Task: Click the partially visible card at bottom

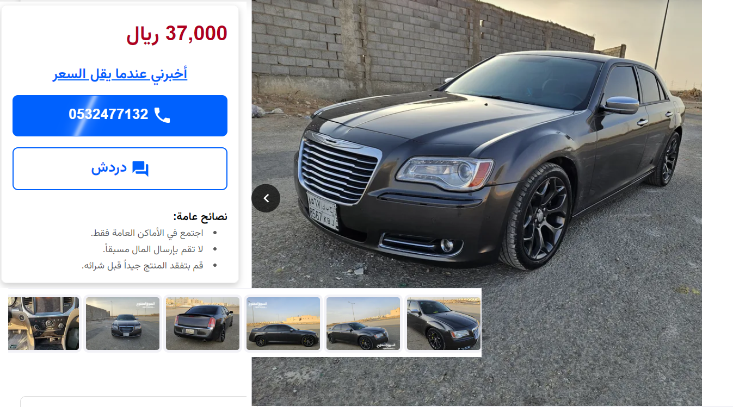Action: tap(133, 402)
